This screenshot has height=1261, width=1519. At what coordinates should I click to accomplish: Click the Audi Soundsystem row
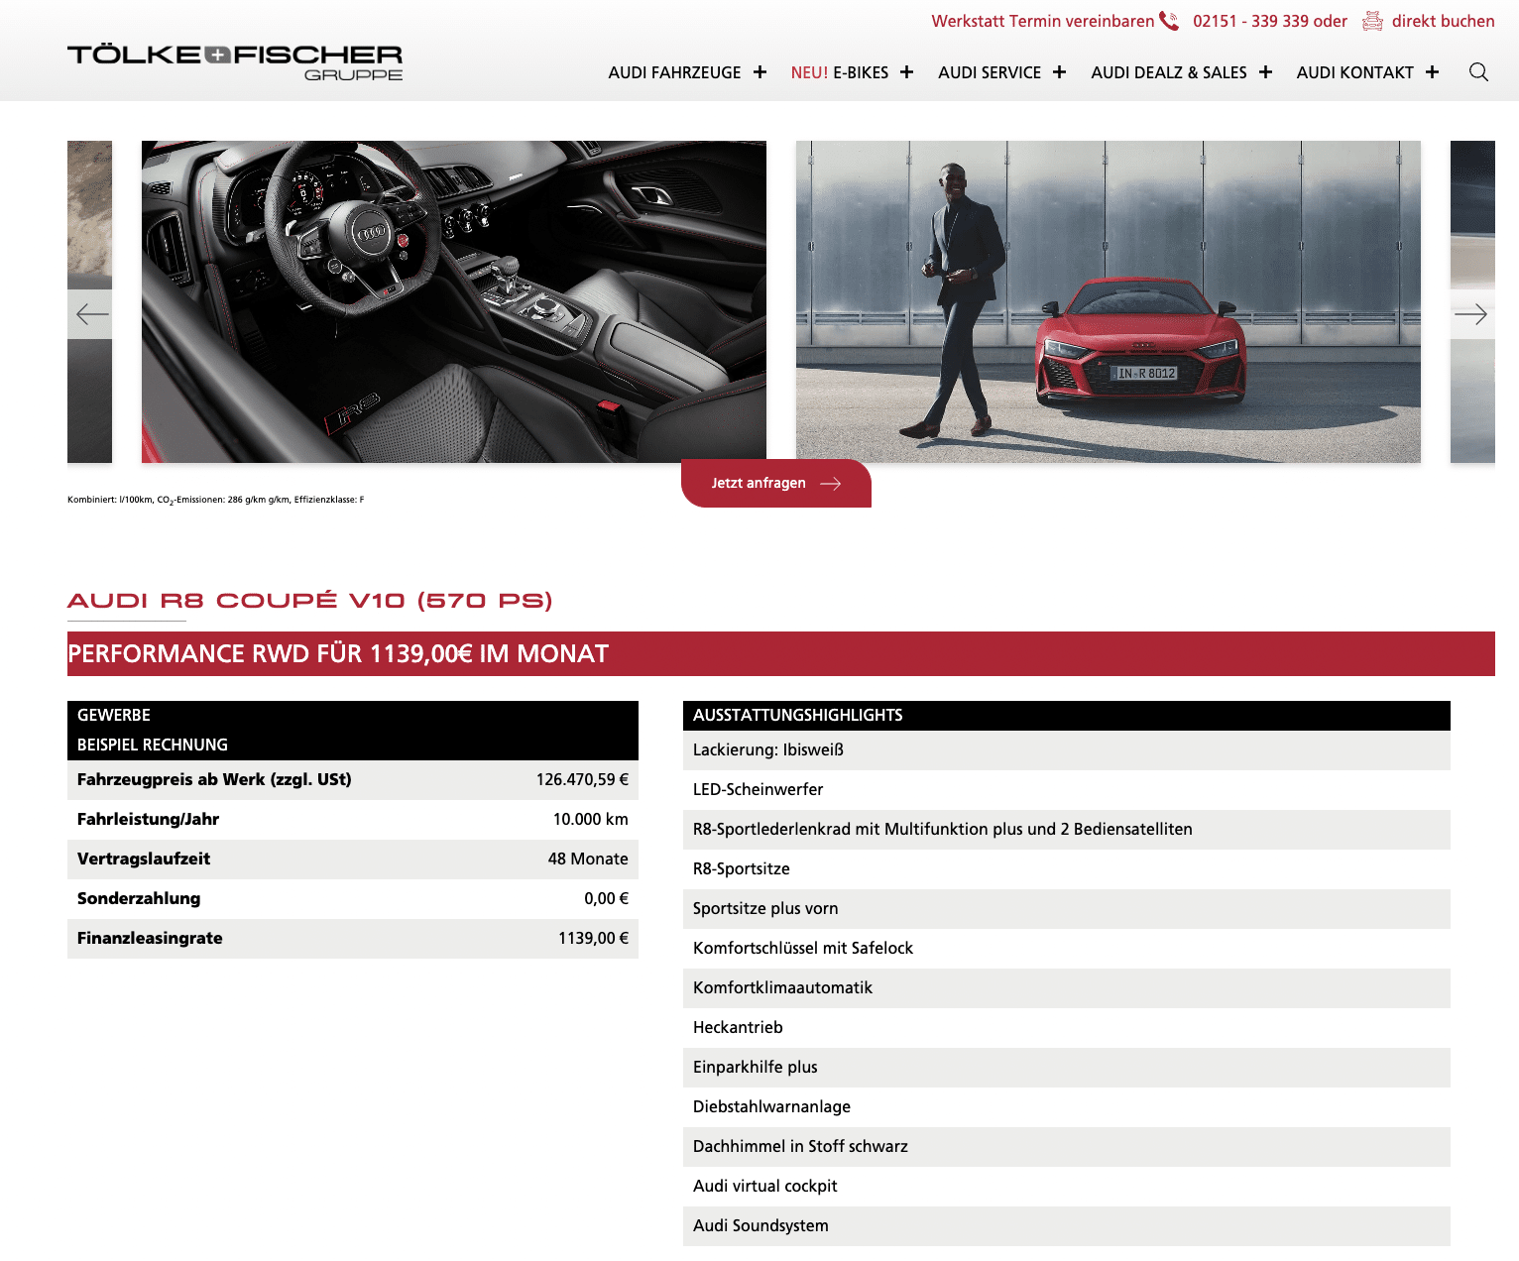click(x=1067, y=1226)
